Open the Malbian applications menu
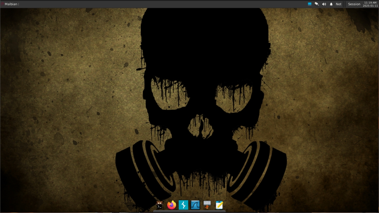This screenshot has width=379, height=213. pyautogui.click(x=10, y=4)
